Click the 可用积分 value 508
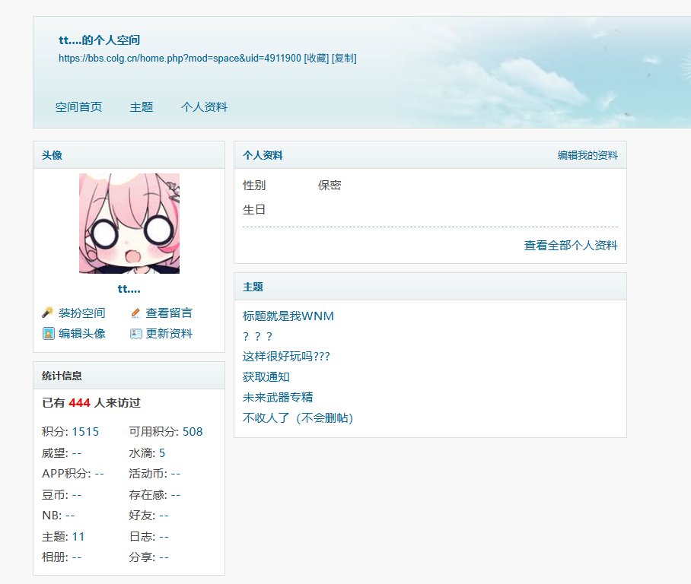Viewport: 691px width, 584px height. point(193,432)
